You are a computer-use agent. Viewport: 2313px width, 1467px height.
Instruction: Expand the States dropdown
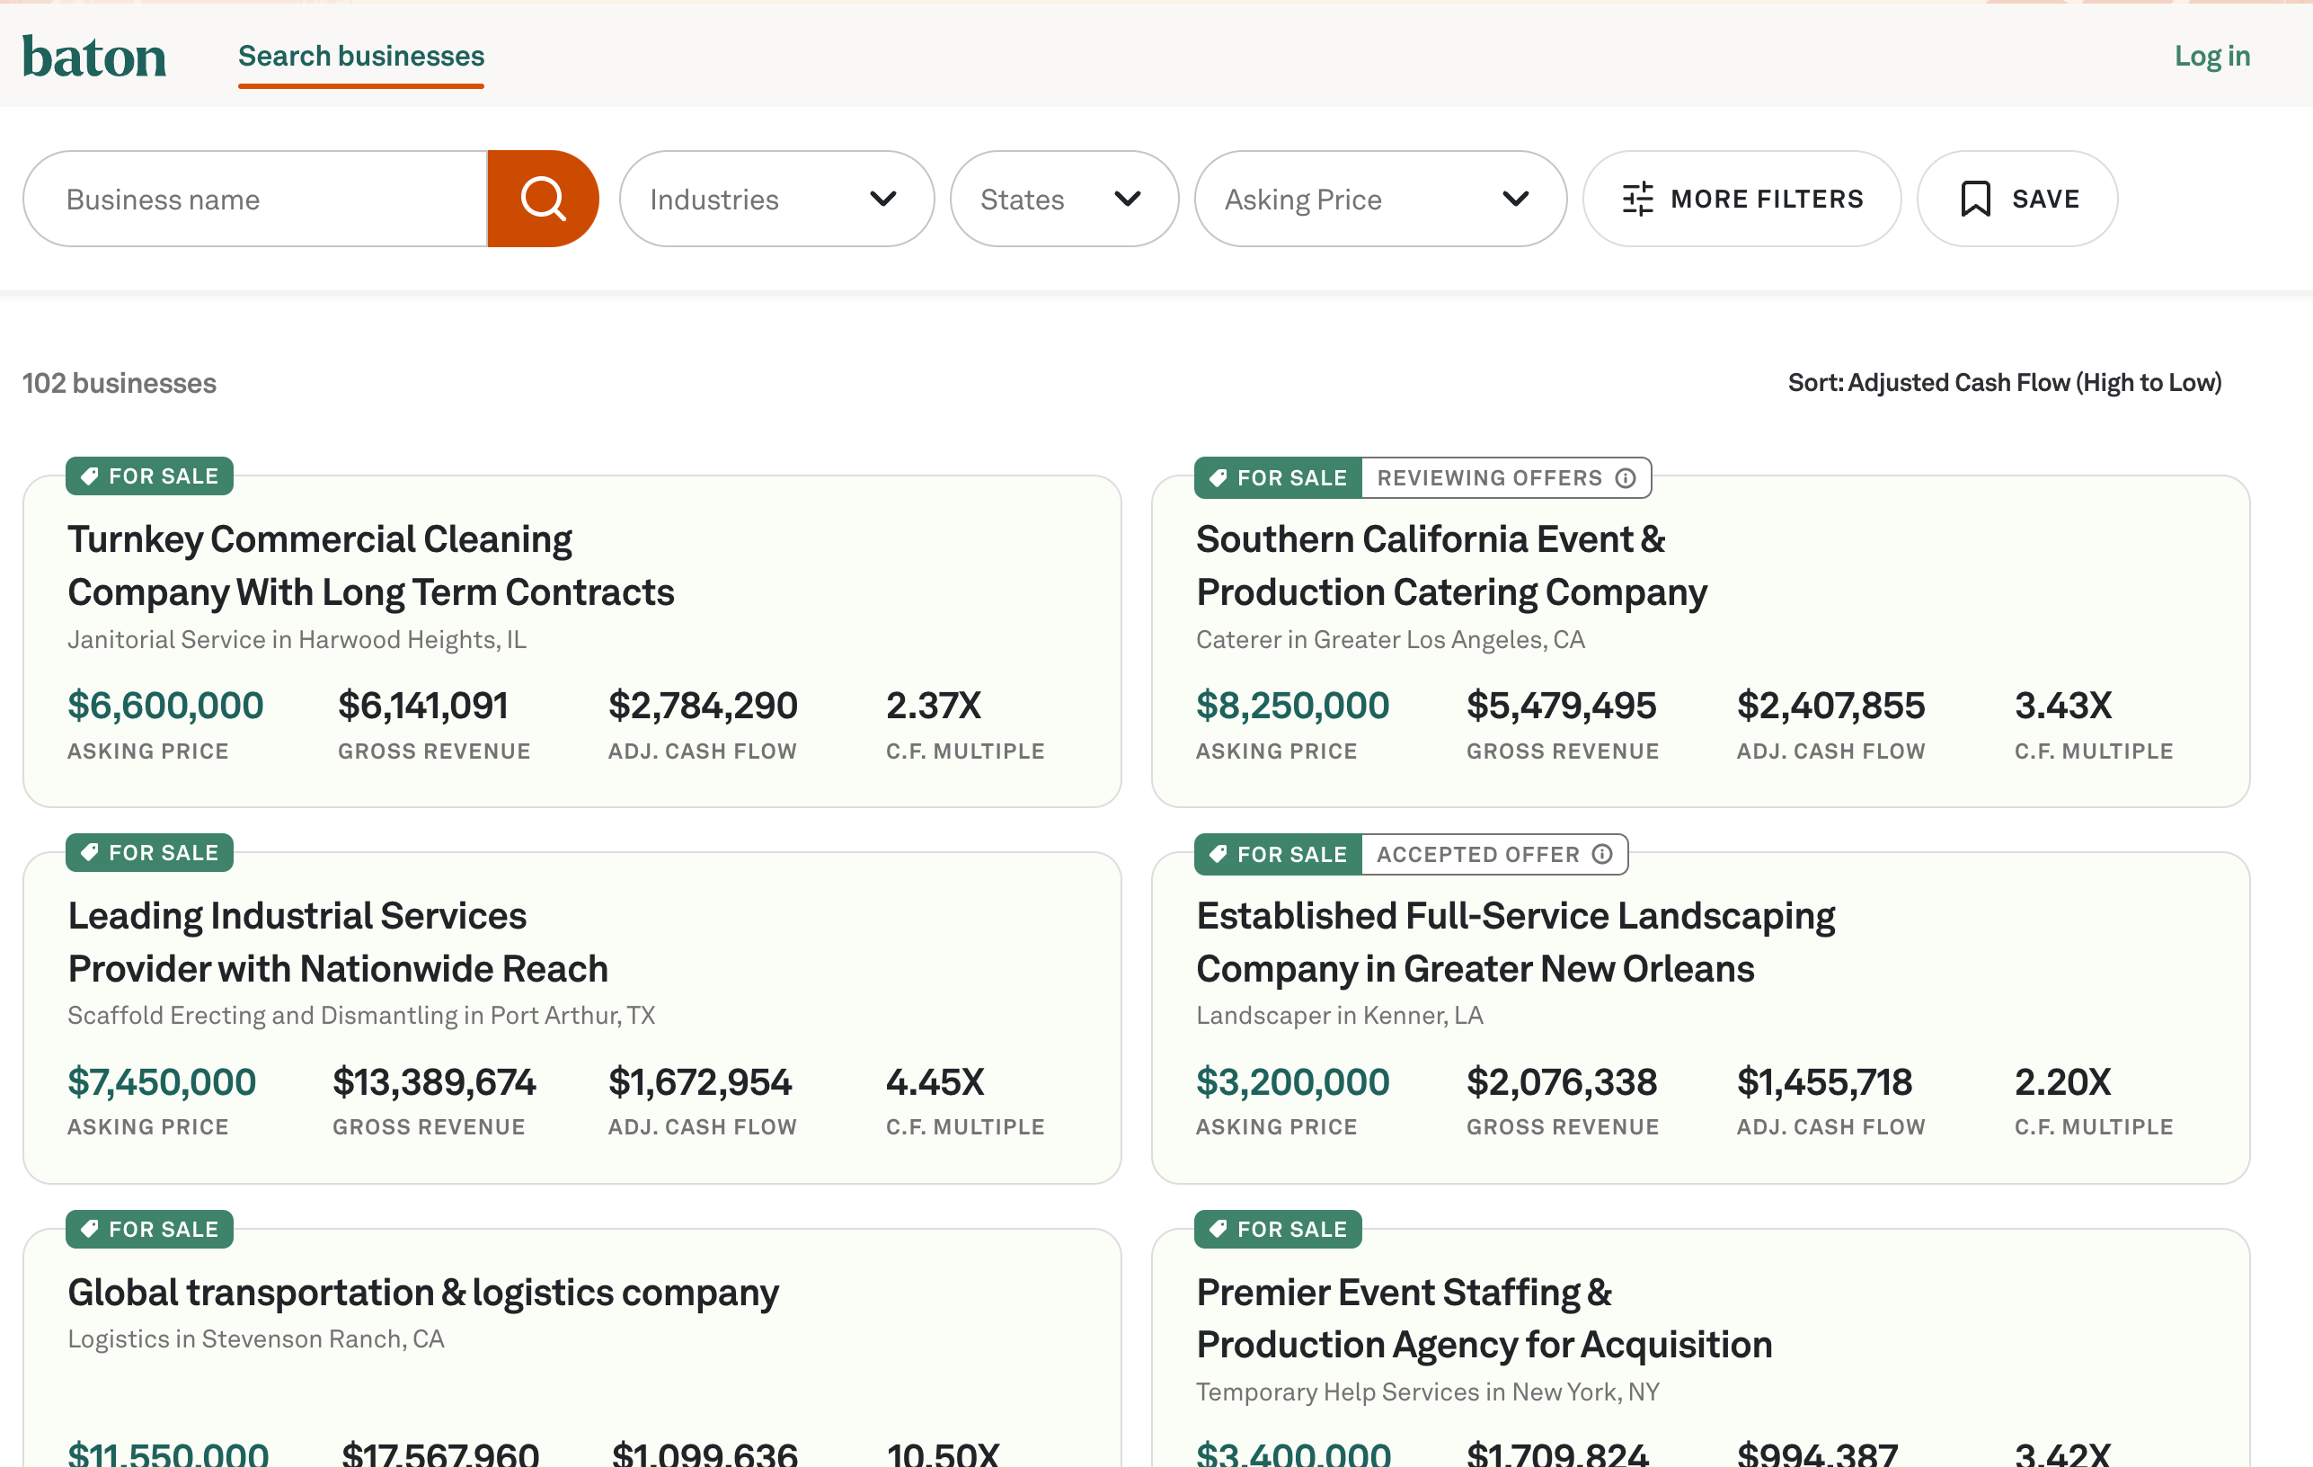[x=1064, y=199]
